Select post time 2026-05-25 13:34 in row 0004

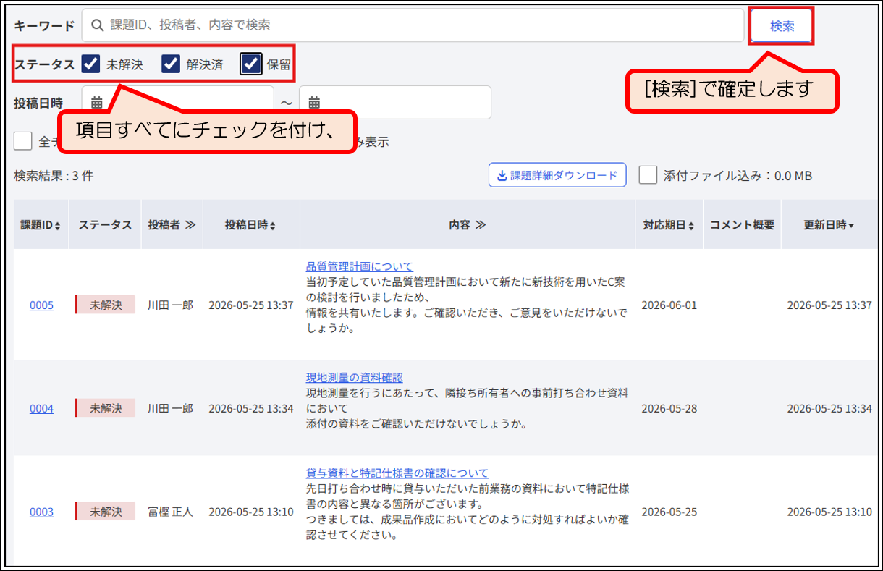coord(251,408)
